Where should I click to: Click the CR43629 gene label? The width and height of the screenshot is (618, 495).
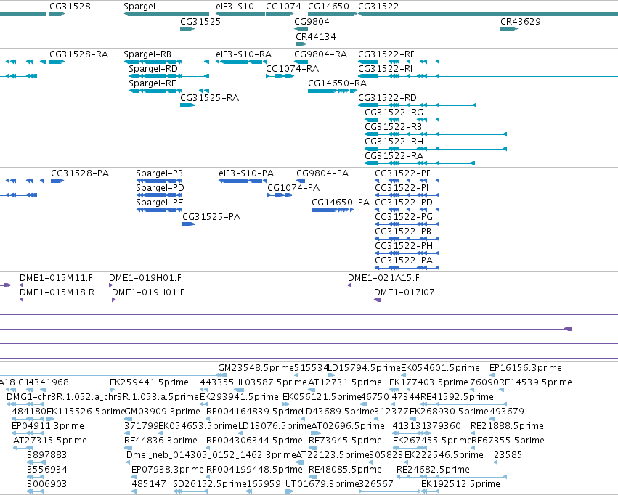click(x=520, y=21)
